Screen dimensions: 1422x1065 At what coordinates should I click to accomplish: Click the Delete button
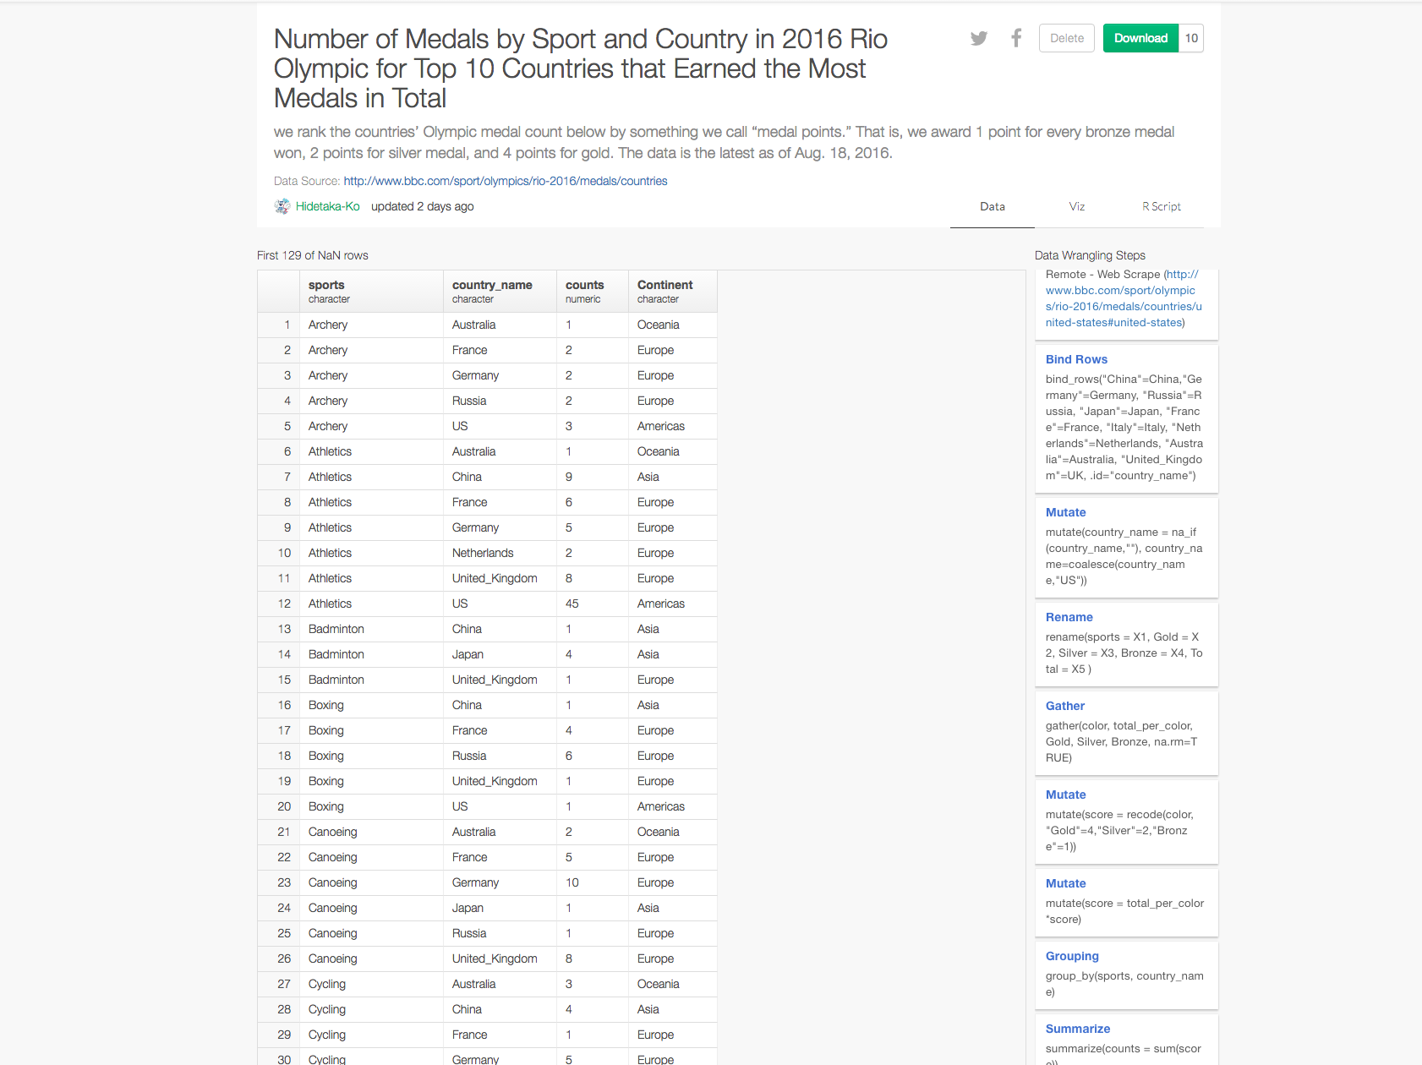[x=1066, y=38]
